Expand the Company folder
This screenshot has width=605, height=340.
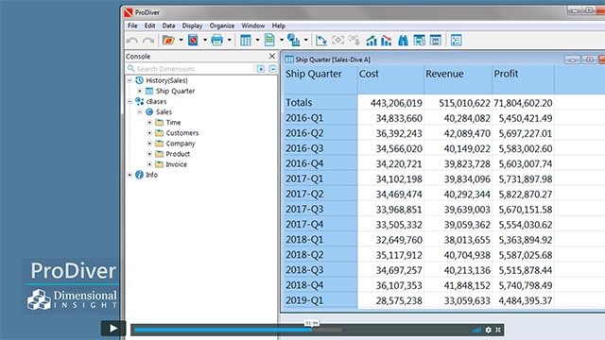[149, 143]
